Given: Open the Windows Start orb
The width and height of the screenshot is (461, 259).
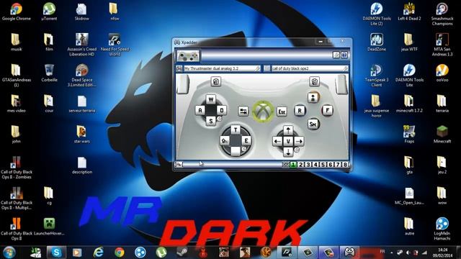Looking at the screenshot, I should [9, 253].
